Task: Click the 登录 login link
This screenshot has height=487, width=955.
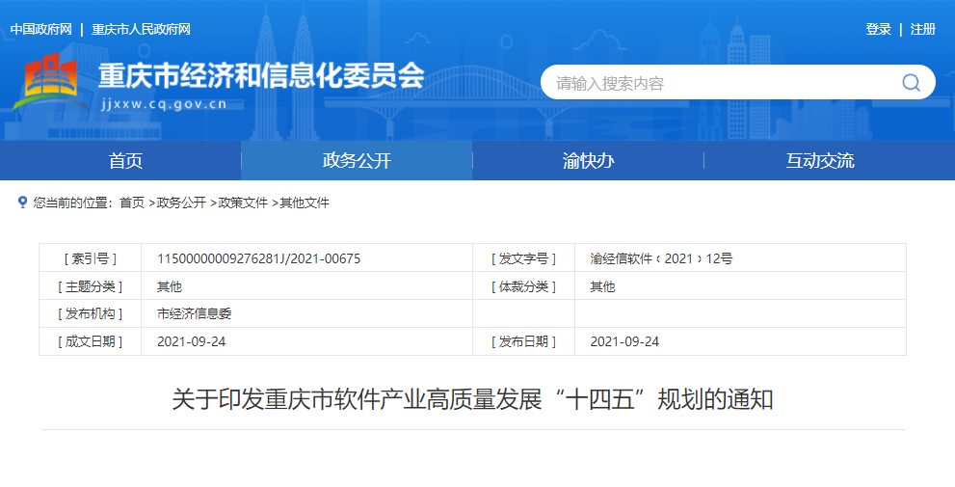Action: click(878, 29)
